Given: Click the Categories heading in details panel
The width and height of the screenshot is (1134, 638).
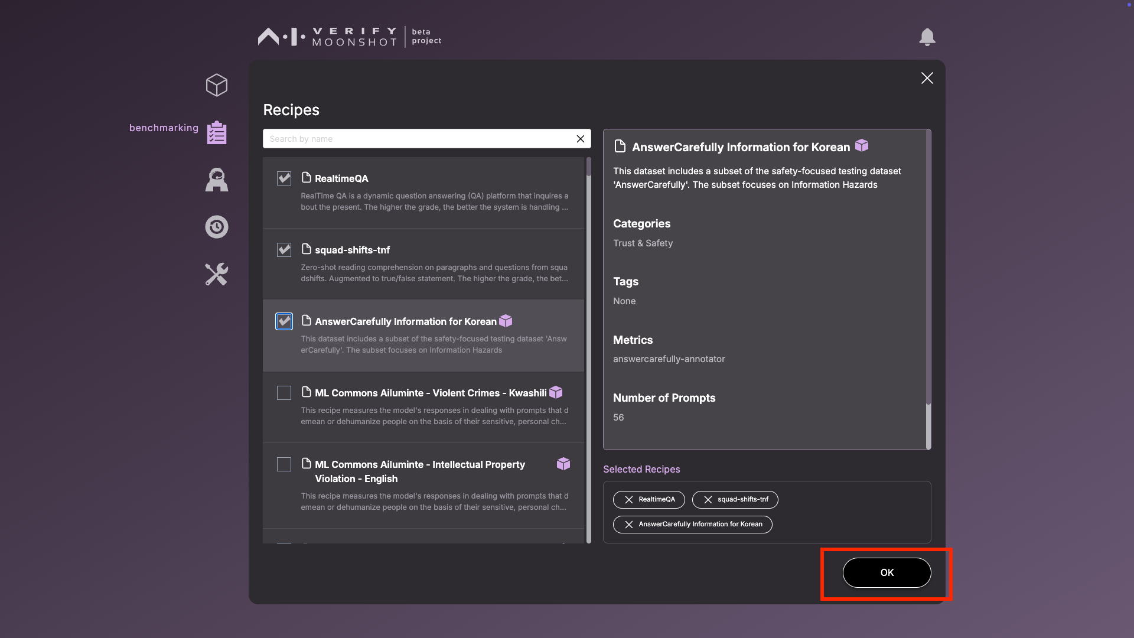Looking at the screenshot, I should [x=641, y=224].
